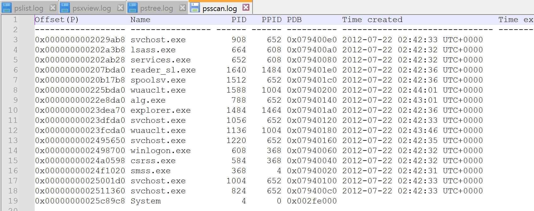Click wuauclt.exe with PID 1136
The image size is (534, 211).
[x=158, y=130]
